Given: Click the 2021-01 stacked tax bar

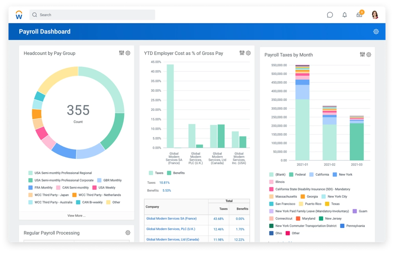Looking at the screenshot, I should [302, 113].
